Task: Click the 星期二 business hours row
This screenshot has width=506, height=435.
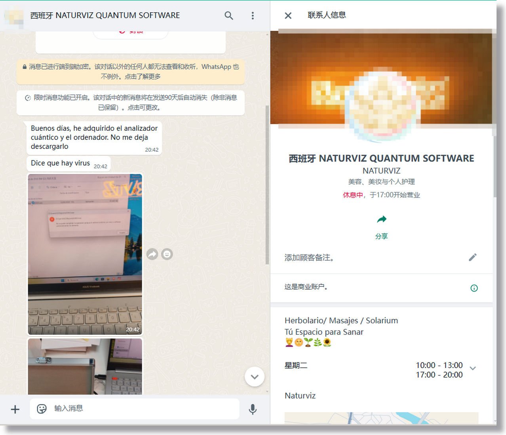Action: (381, 370)
